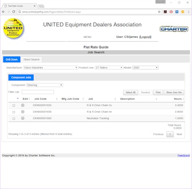Open the orange circle extension icon
The image size is (192, 189).
(x=182, y=12)
